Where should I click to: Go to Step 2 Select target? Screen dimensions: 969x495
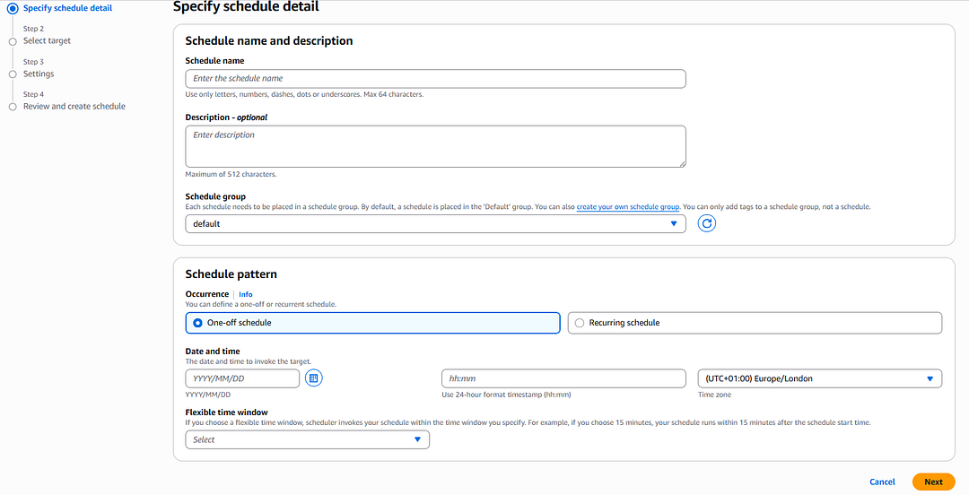click(47, 40)
